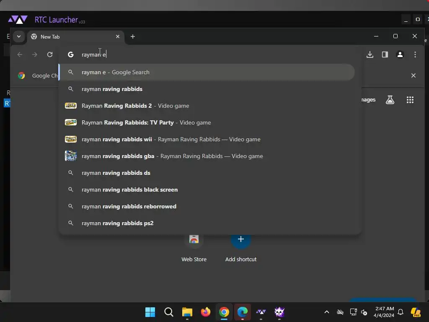Screen dimensions: 429x322
Task: Click the rayman raving rabbids gba thumbnail
Action: click(x=70, y=156)
